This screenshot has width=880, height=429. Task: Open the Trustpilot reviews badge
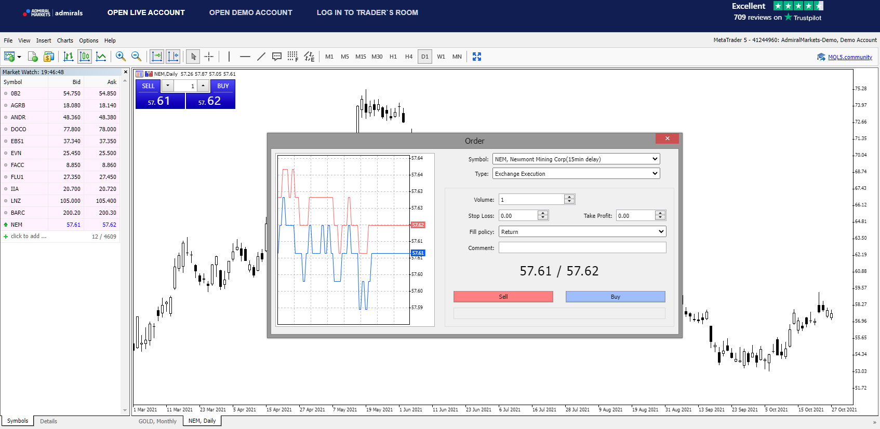777,11
